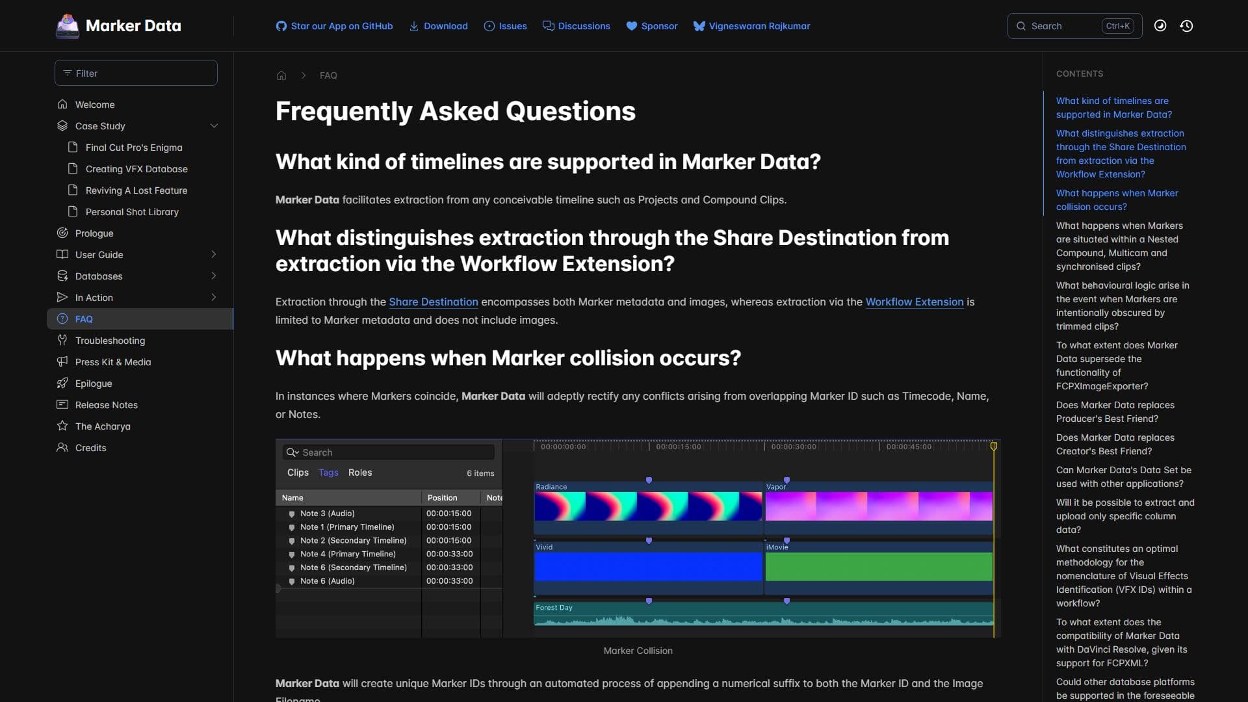
Task: Expand the In Action section chevron
Action: [x=214, y=297]
